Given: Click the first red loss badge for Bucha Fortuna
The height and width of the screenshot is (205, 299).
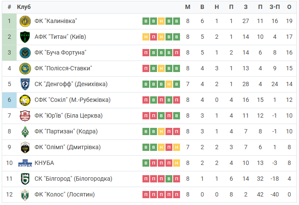Looking at the screenshot, I should tap(146, 52).
